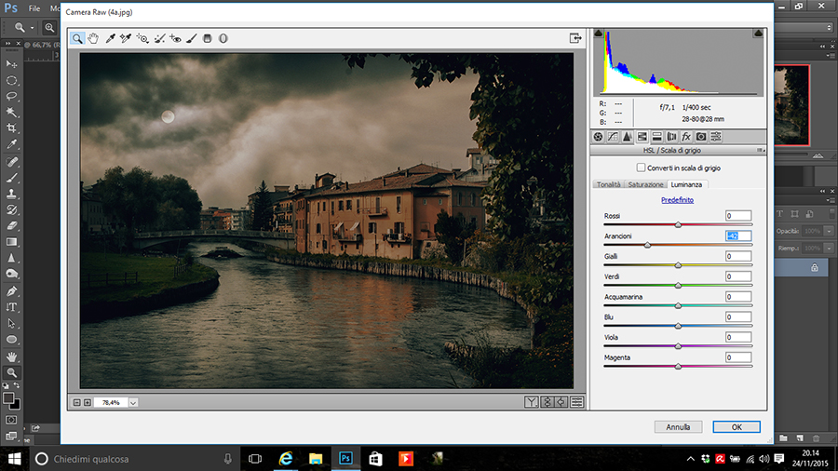The height and width of the screenshot is (471, 838).
Task: Select the Hand tool in Camera Raw
Action: (x=93, y=38)
